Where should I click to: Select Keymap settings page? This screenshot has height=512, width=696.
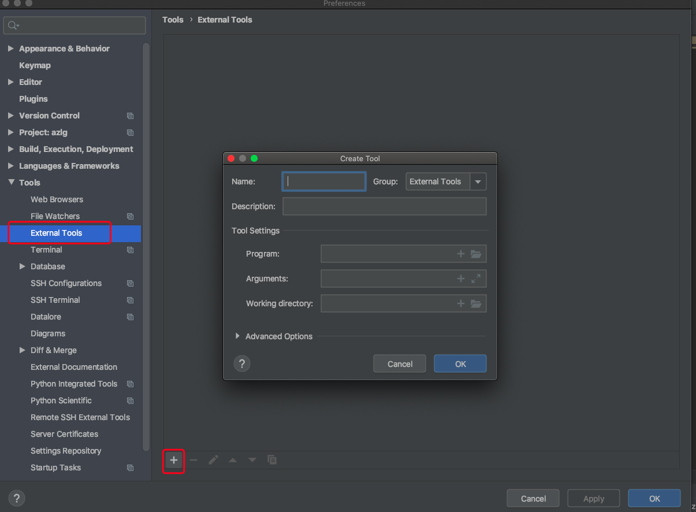coord(35,65)
